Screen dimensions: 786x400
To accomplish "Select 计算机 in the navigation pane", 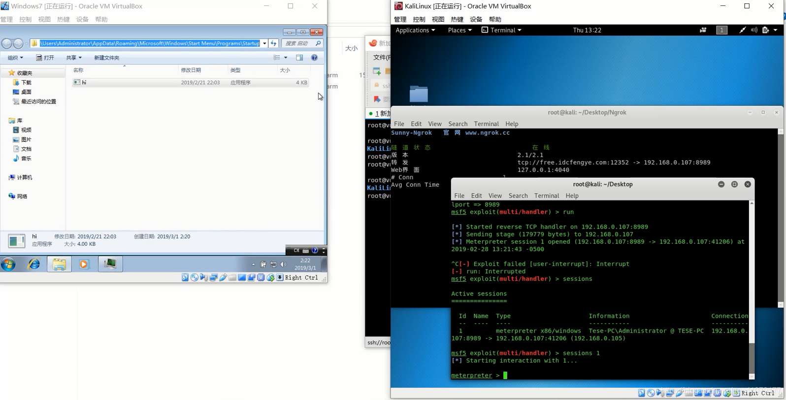I will 20,177.
